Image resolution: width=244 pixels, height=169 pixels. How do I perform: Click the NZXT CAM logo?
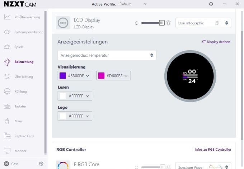click(x=20, y=4)
